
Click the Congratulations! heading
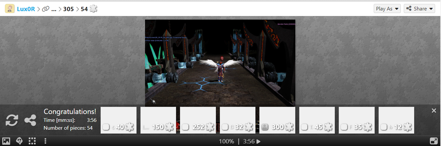[70, 111]
